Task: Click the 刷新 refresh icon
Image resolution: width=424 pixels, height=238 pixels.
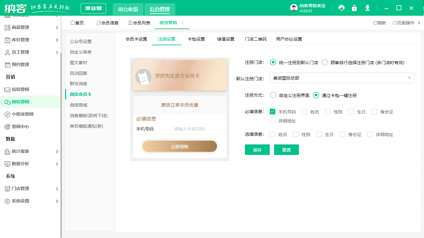Action: click(375, 23)
